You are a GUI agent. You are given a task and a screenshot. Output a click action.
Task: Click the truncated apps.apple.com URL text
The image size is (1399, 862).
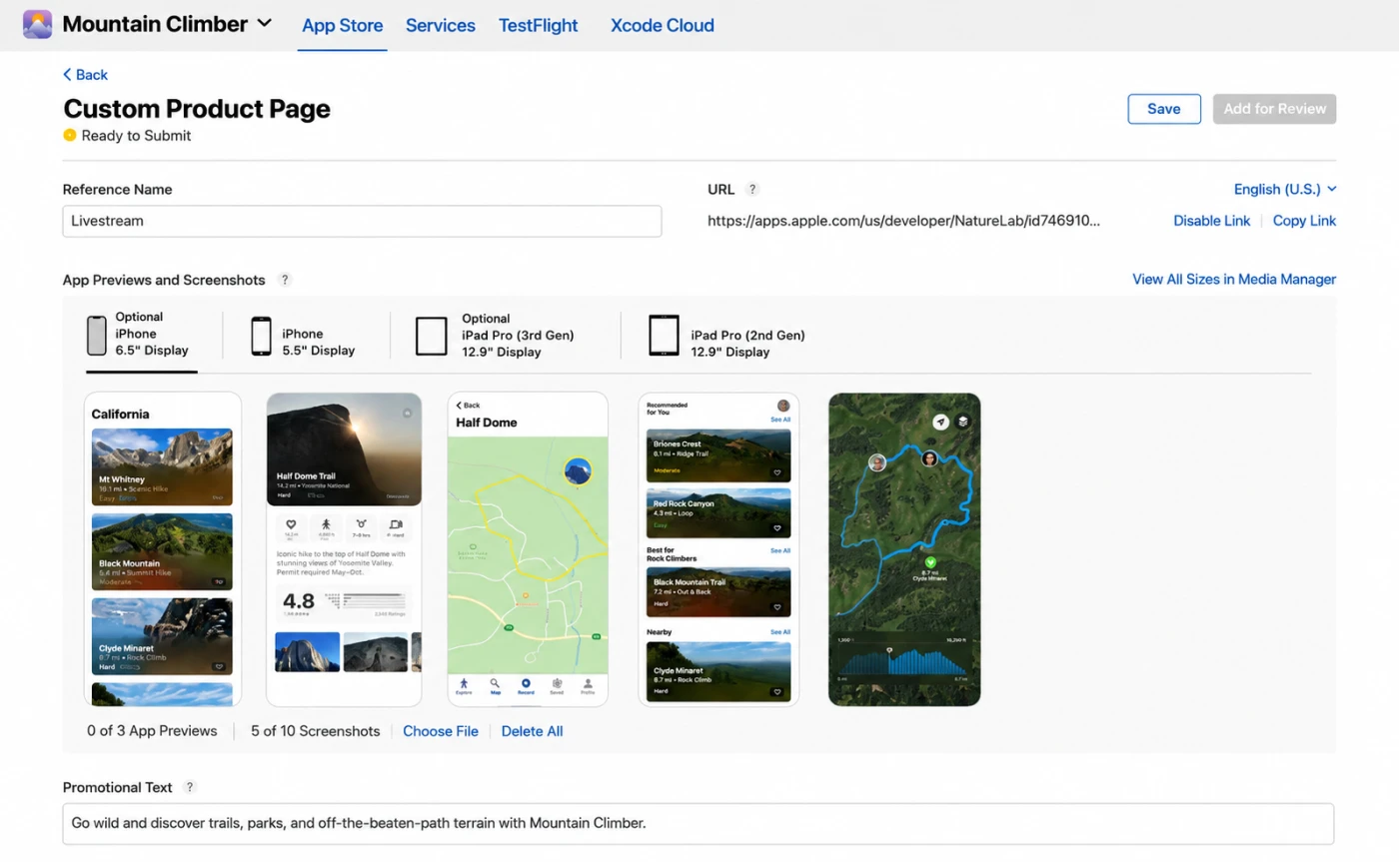[x=903, y=221]
